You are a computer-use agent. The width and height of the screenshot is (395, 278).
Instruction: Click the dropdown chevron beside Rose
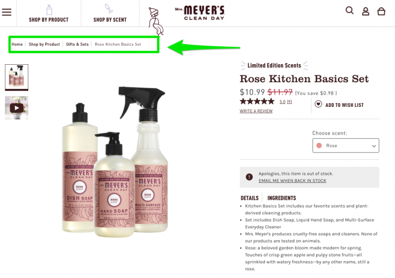click(374, 146)
